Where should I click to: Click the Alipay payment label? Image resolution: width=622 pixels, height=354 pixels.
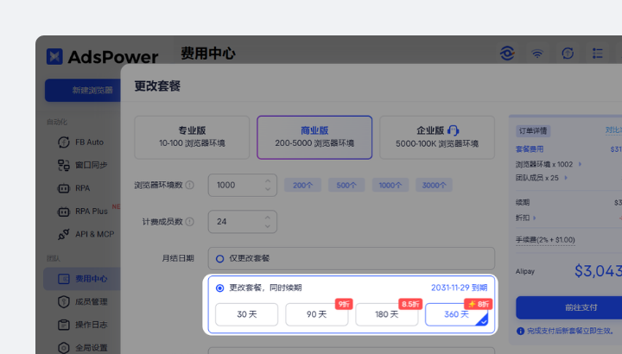(525, 272)
